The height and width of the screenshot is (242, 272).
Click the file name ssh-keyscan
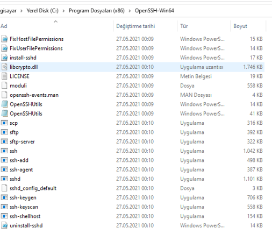(24, 207)
